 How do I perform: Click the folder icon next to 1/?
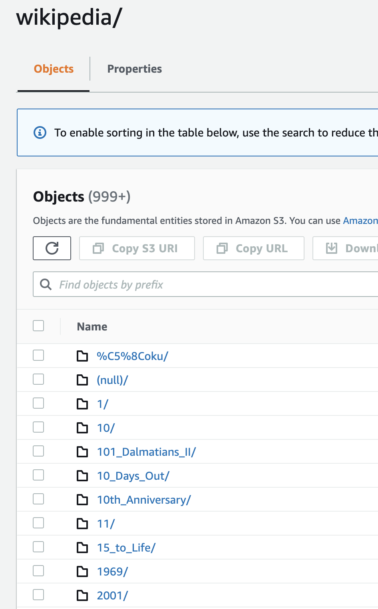coord(82,404)
